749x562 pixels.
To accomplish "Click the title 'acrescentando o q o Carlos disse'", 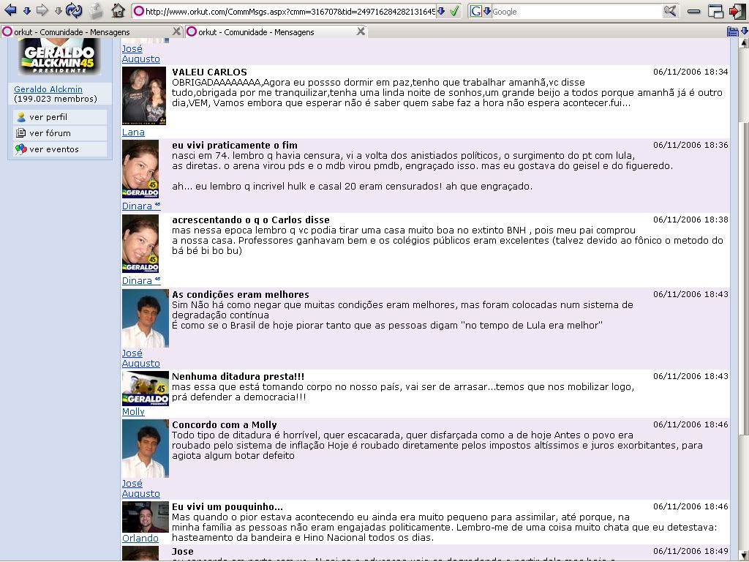I will tap(251, 220).
